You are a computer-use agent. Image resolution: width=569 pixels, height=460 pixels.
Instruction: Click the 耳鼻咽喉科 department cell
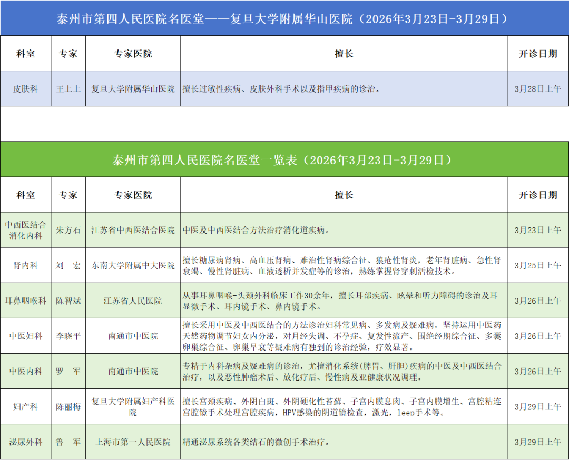(25, 301)
